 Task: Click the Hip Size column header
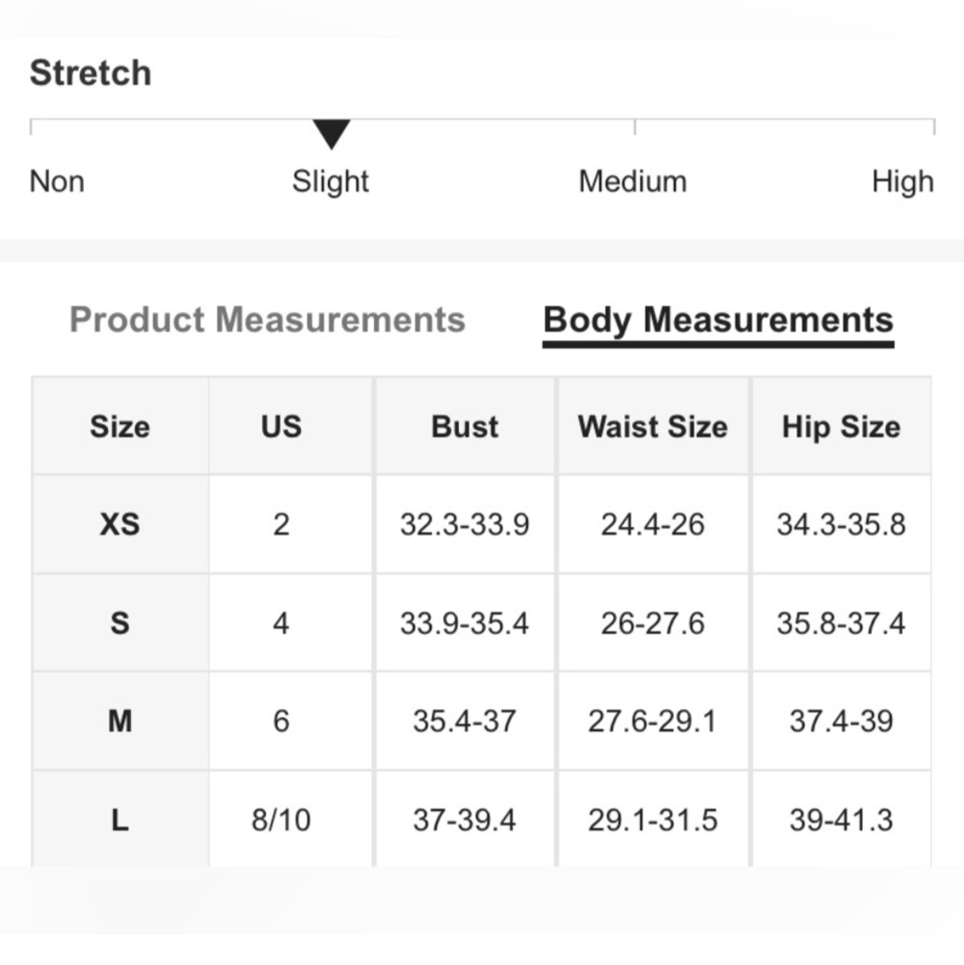coord(841,426)
